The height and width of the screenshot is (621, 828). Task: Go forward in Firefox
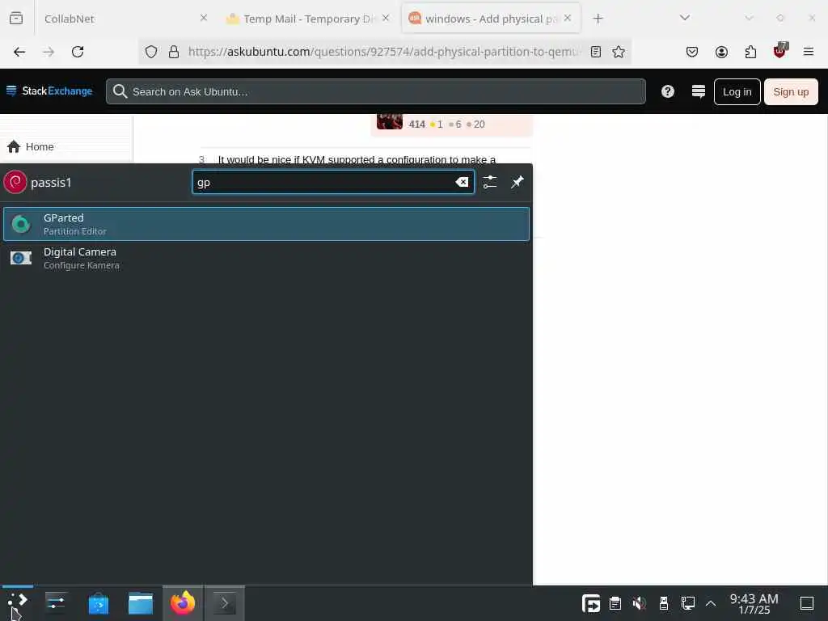click(49, 52)
